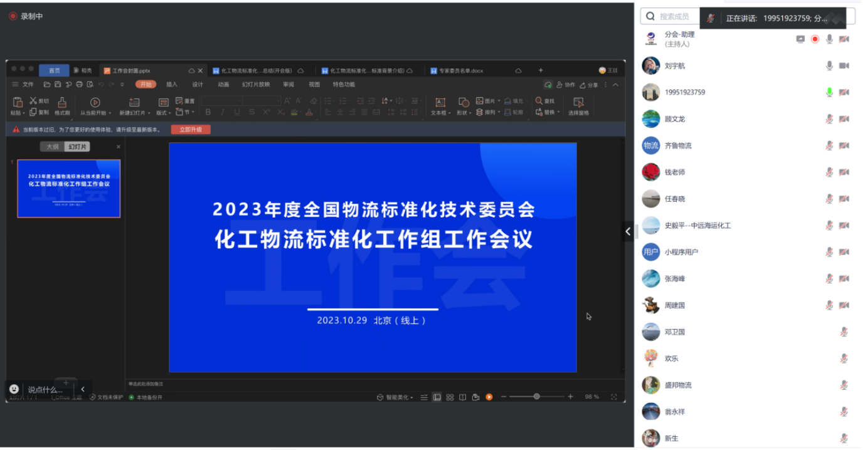
Task: Open the Insert (插入) ribbon tab
Action: tap(172, 85)
